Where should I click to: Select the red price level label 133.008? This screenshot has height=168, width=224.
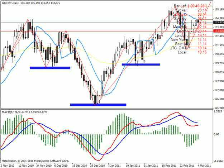219,31
